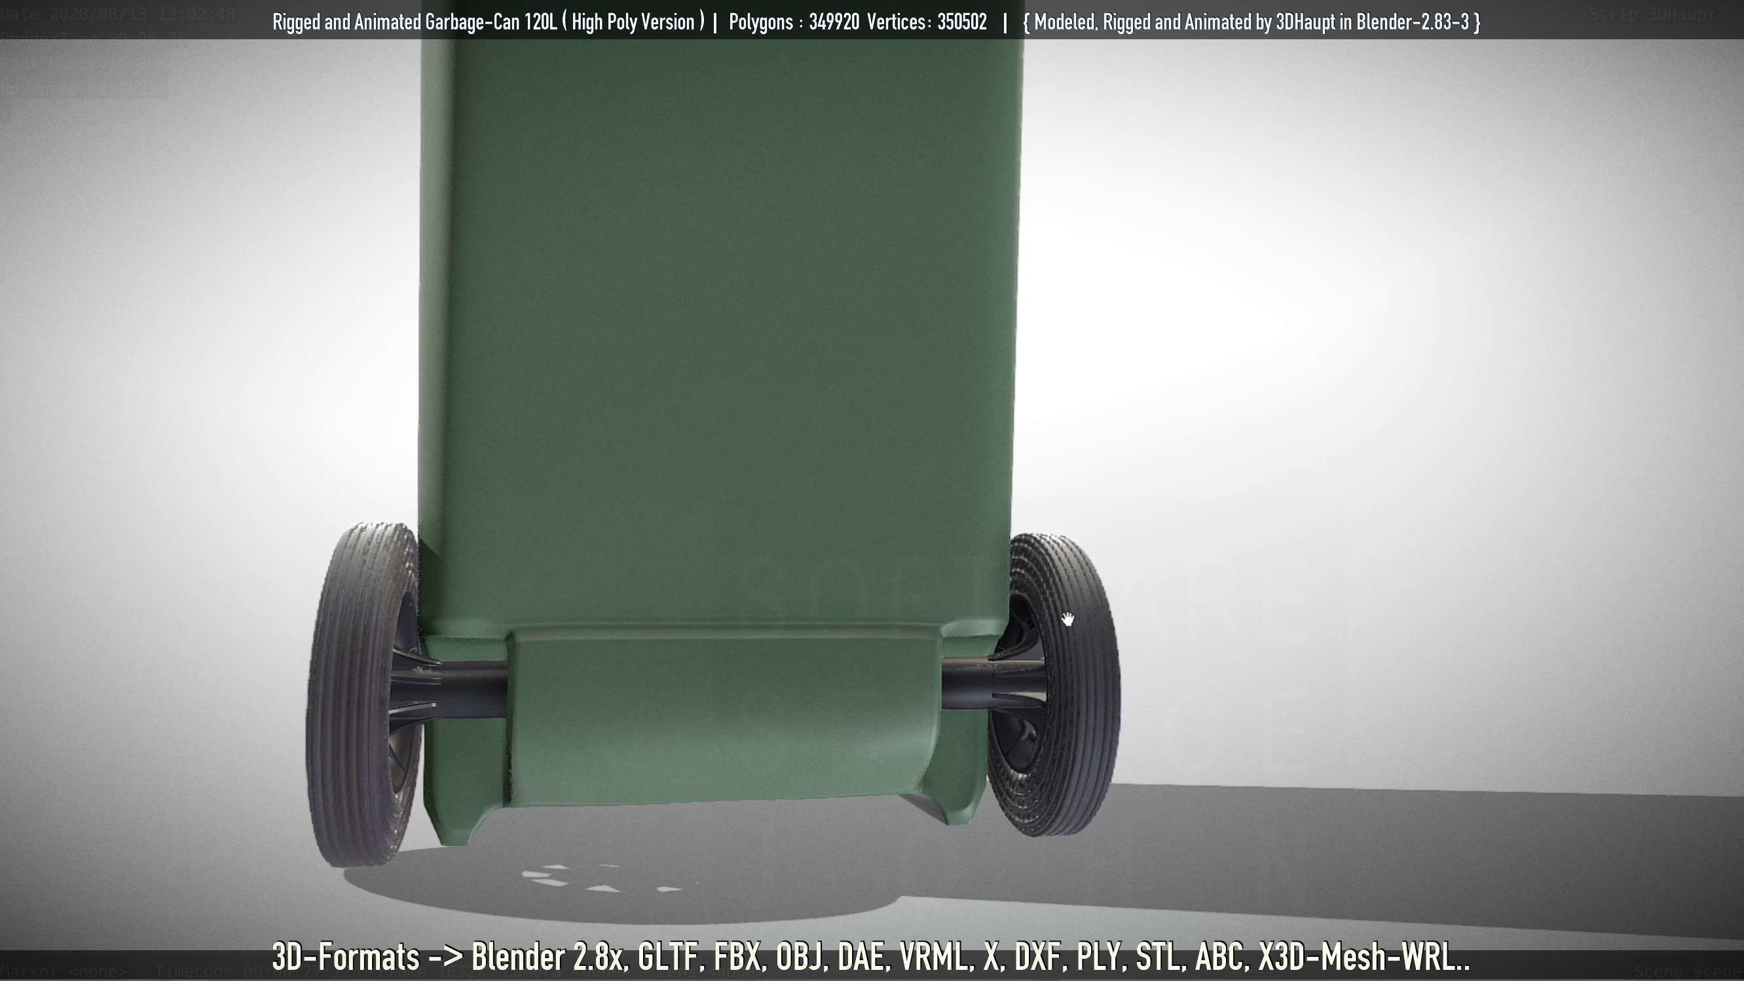
Task: Click the faint 'Strip 3DHaupt' stamp text
Action: click(1652, 14)
